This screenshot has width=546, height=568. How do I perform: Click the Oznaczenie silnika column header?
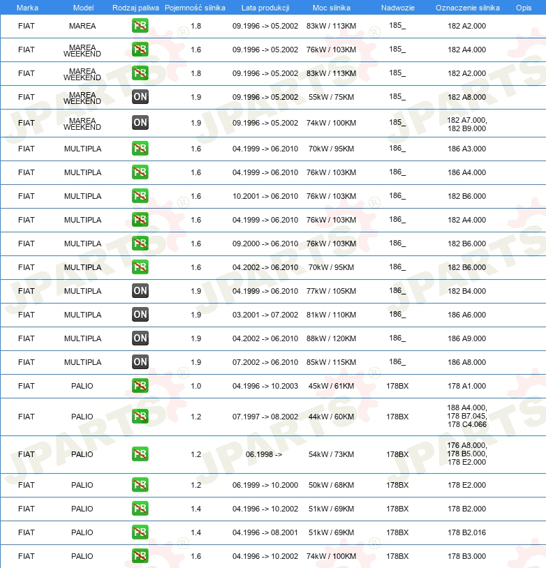coord(468,8)
